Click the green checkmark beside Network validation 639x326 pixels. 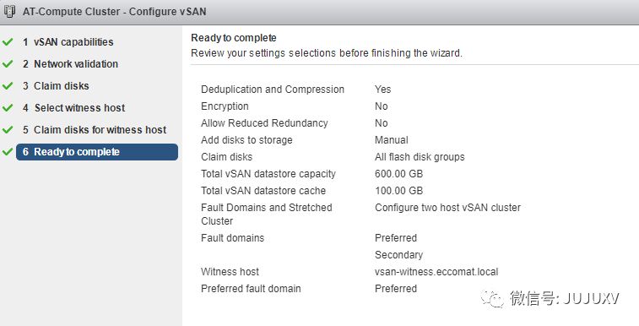click(8, 64)
